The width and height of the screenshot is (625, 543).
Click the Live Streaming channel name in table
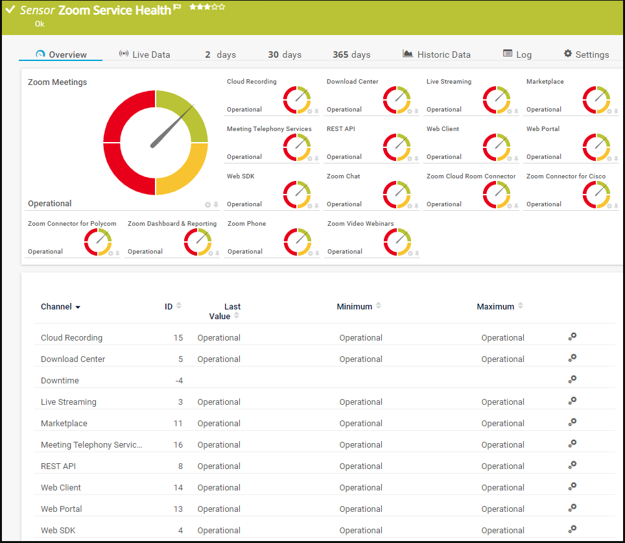69,402
